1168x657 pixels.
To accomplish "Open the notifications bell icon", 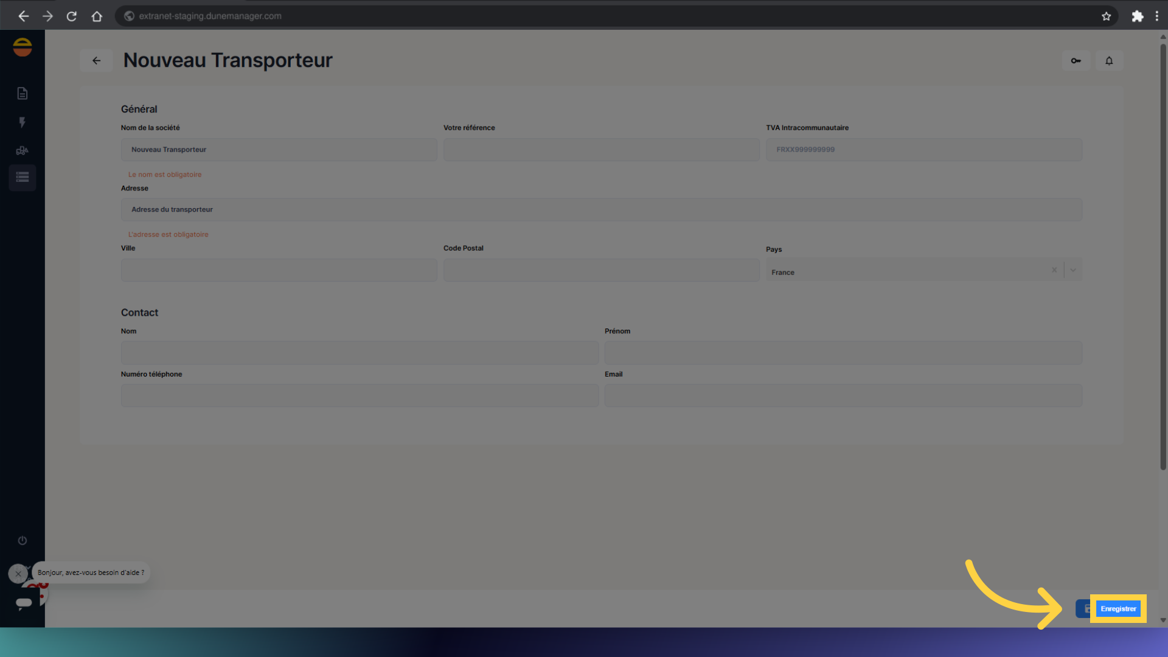I will pos(1109,61).
